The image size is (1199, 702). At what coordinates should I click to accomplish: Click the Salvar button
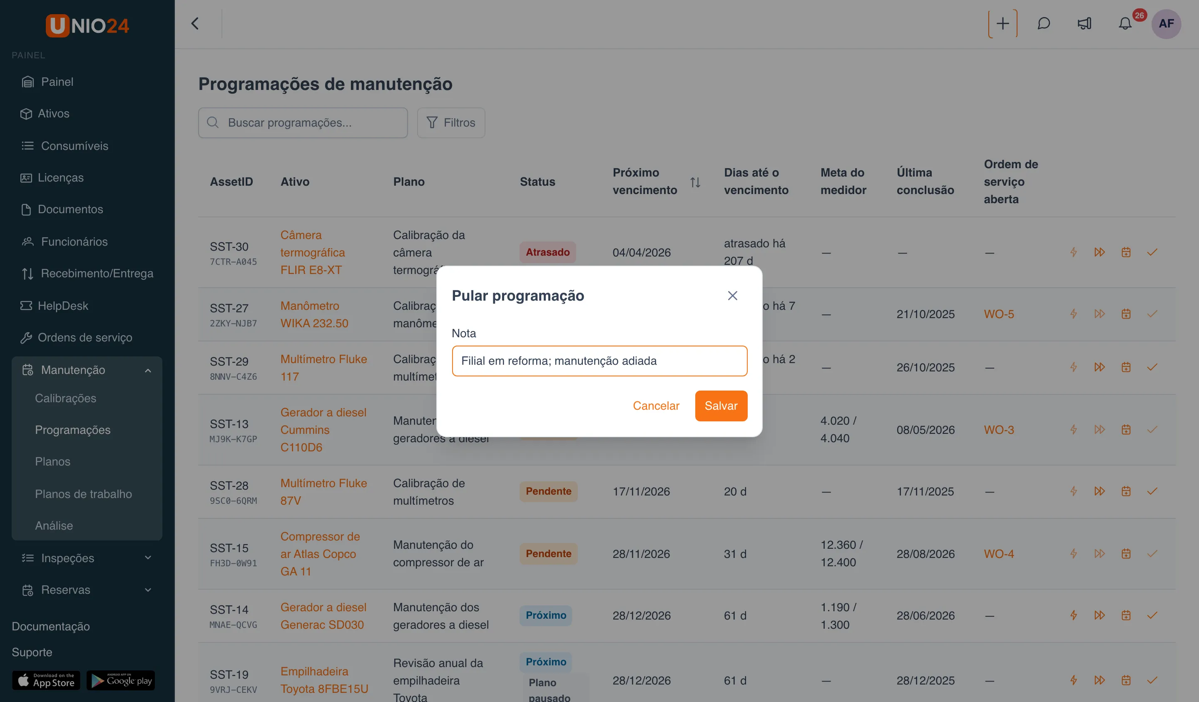tap(721, 406)
